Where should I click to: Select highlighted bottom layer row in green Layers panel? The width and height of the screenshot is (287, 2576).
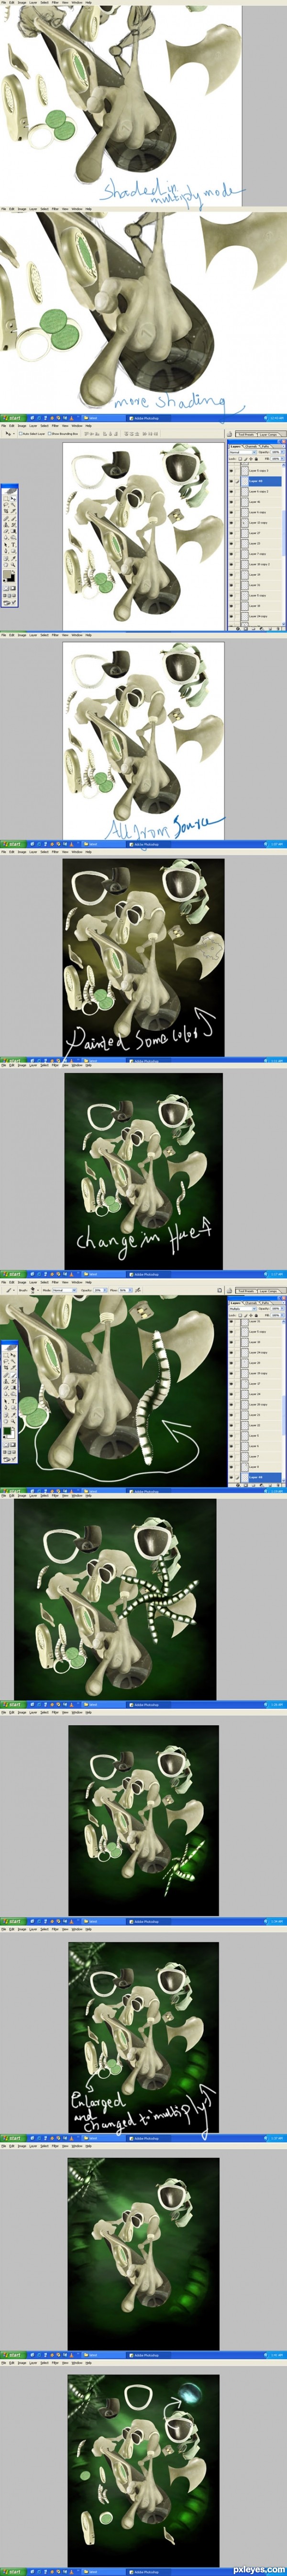coord(255,1478)
